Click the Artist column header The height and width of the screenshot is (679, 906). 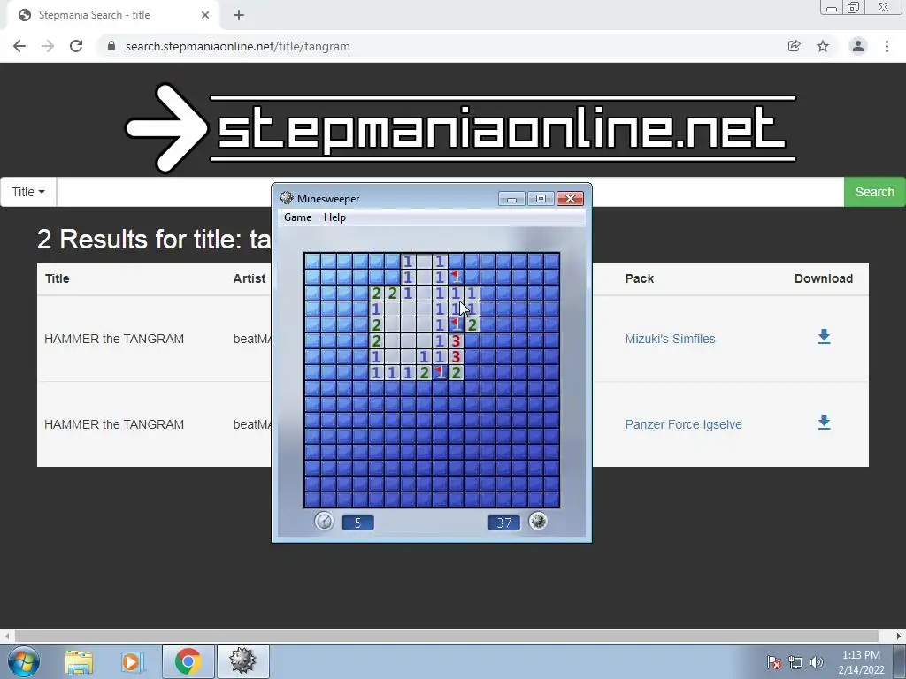point(250,278)
